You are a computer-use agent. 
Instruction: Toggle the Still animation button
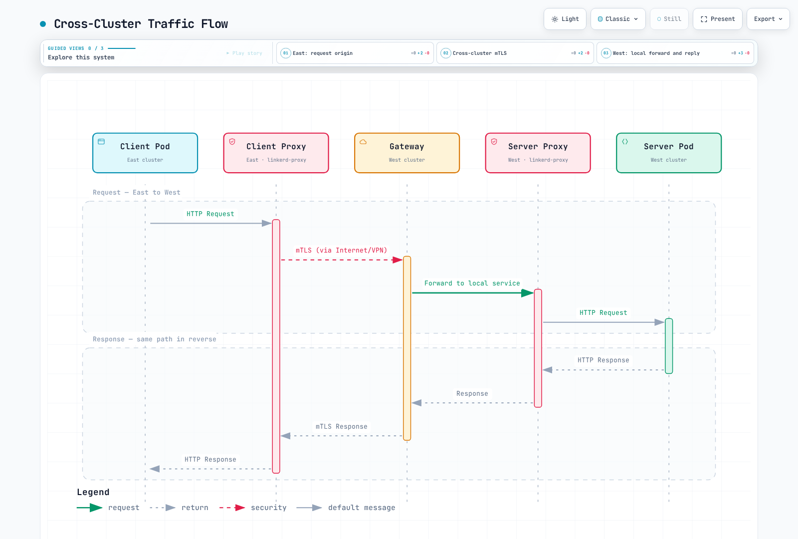point(669,19)
